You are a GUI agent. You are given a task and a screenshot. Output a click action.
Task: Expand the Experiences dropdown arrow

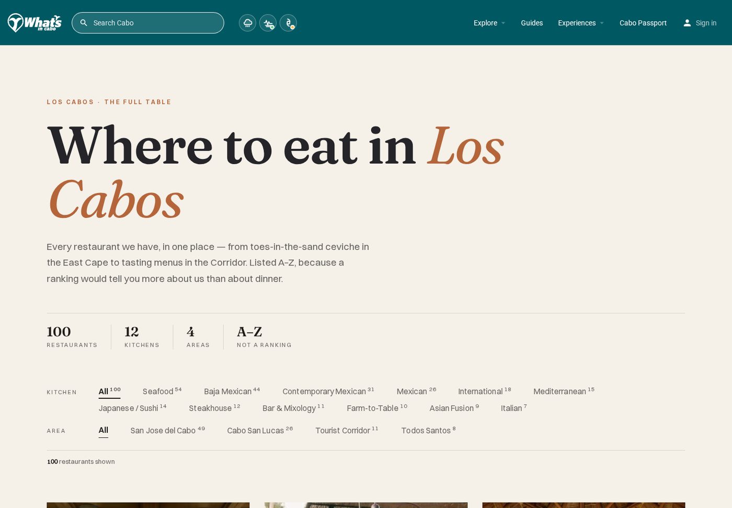[x=602, y=23]
